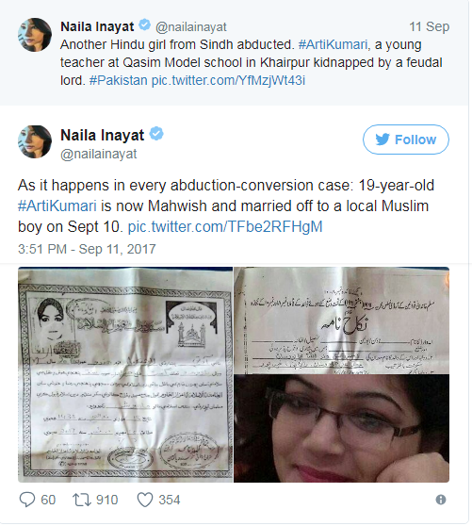Screen dimensions: 472x526
Task: View the conversion certificate image on the left
Action: tap(125, 375)
